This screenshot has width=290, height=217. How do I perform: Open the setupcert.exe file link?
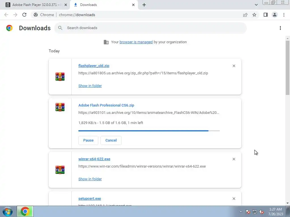click(89, 199)
